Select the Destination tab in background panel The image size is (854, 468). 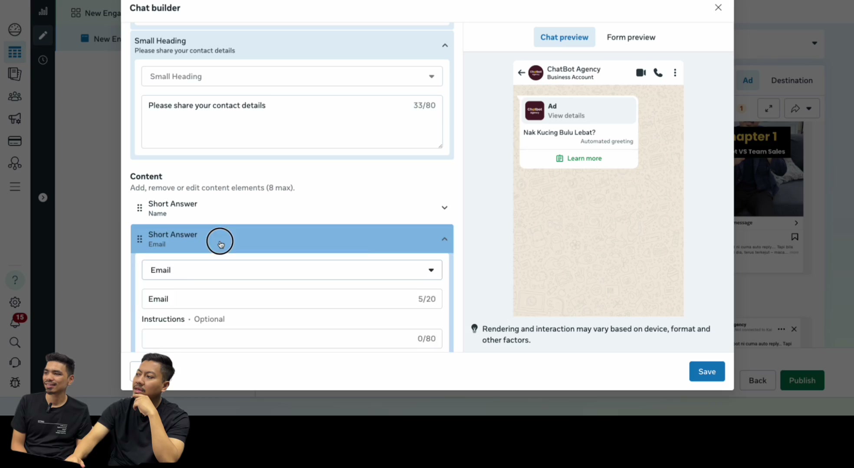tap(792, 80)
